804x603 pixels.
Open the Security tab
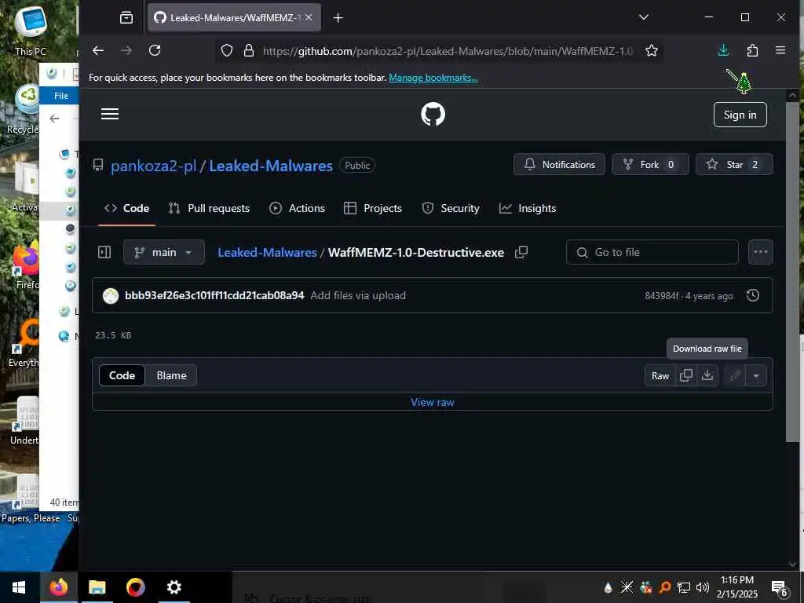tap(451, 208)
